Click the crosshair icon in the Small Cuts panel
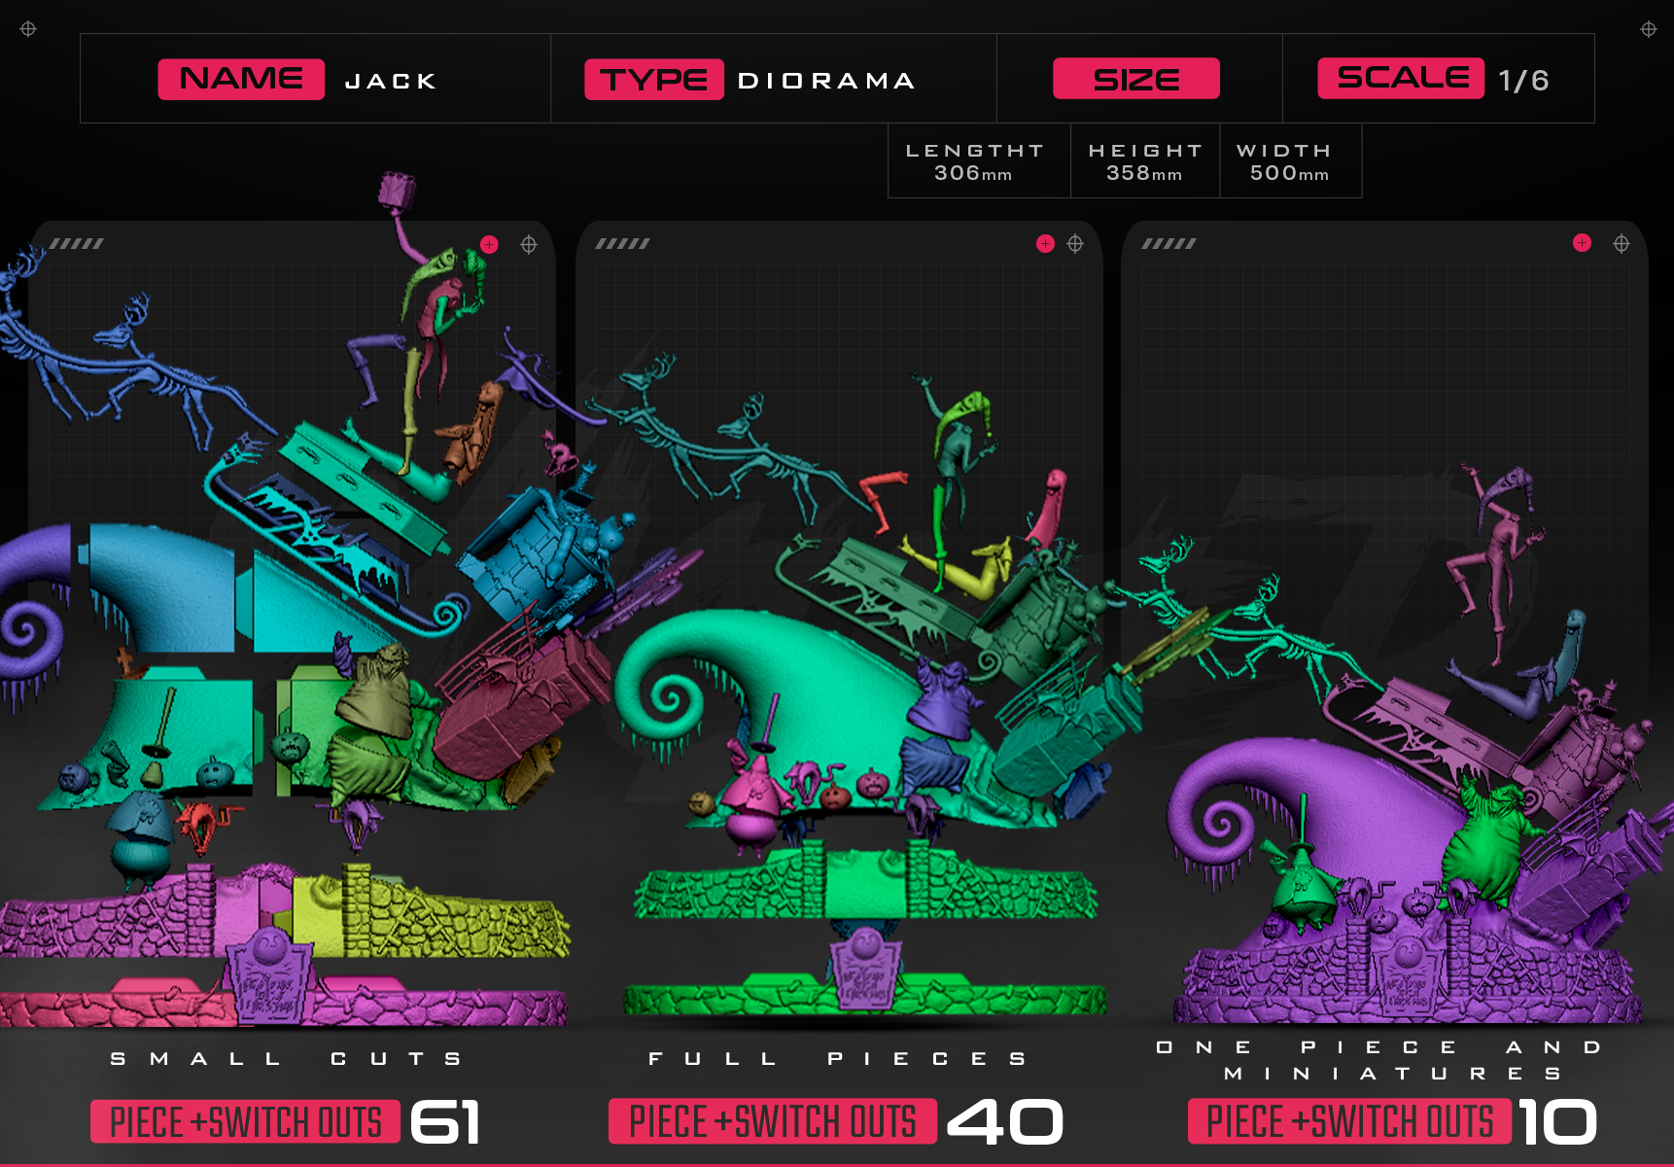Image resolution: width=1674 pixels, height=1167 pixels. 529,244
